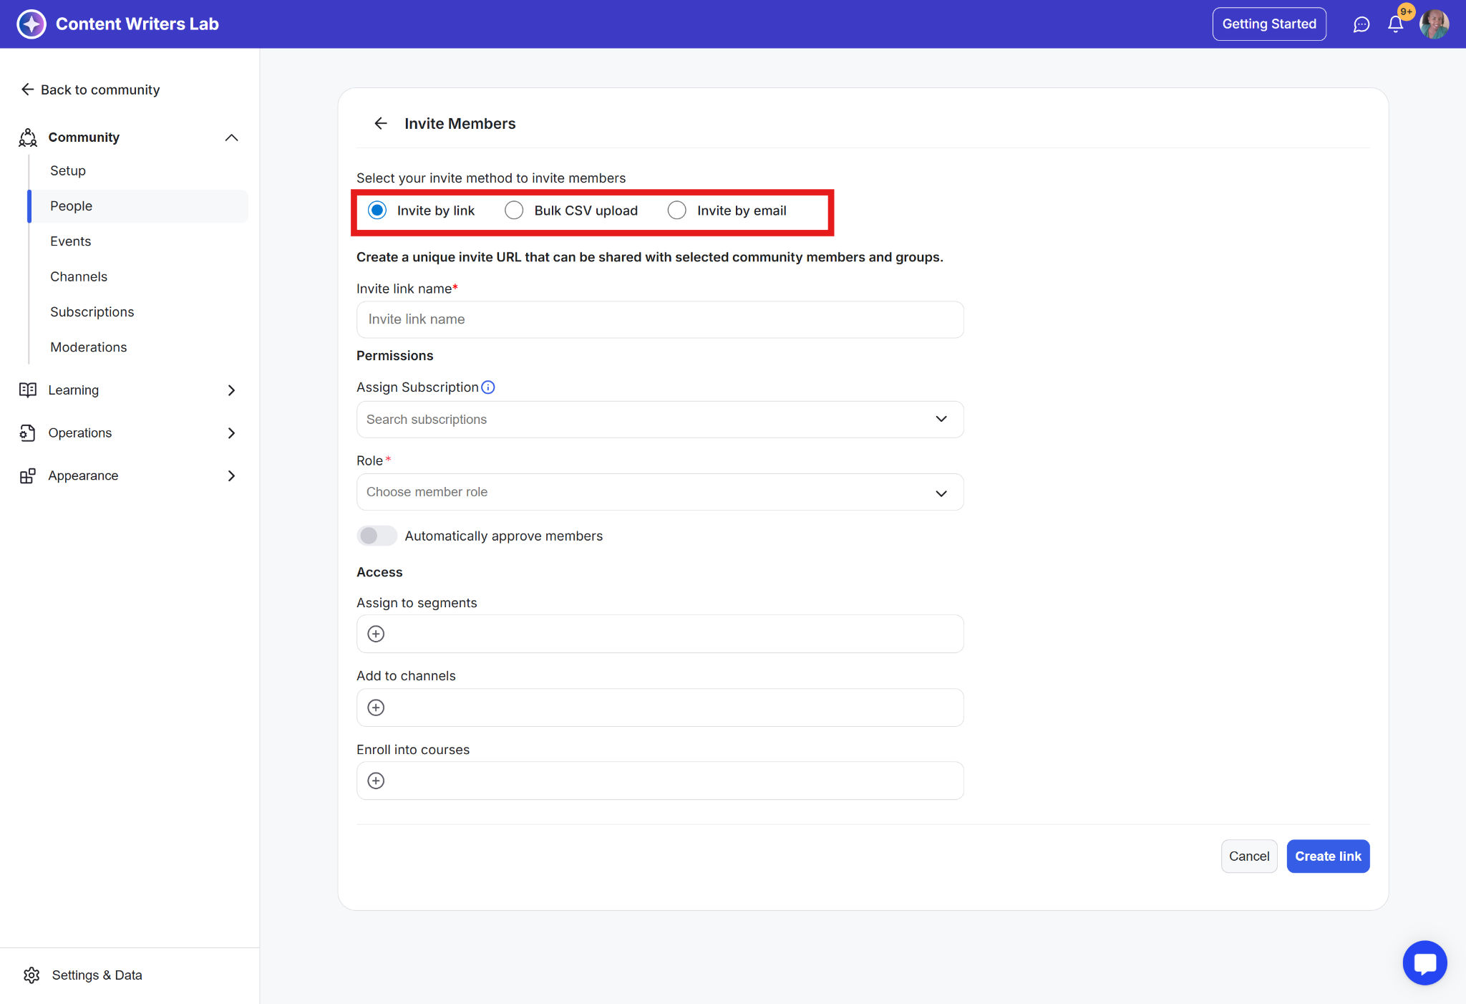Click the Getting Started button
1466x1004 pixels.
pyautogui.click(x=1268, y=24)
